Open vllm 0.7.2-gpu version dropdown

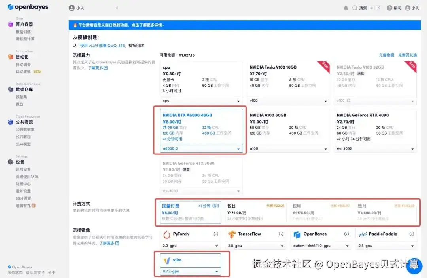190,271
